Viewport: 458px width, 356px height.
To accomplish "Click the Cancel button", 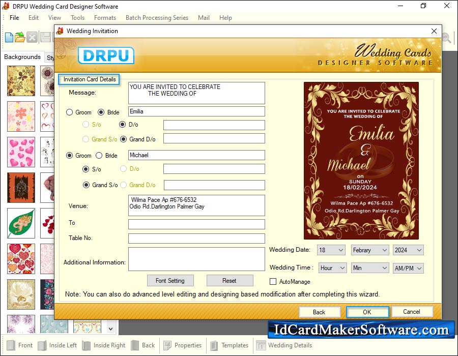I will click(x=412, y=312).
